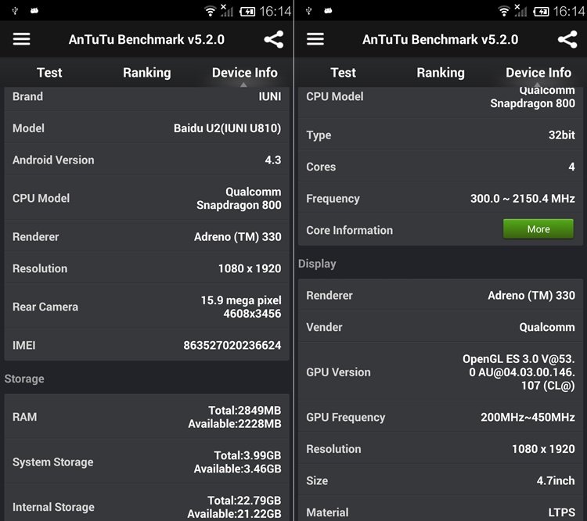This screenshot has width=587, height=521.
Task: Tap the AnTuTu Benchmark v5.2.0 title on left
Action: pos(146,39)
